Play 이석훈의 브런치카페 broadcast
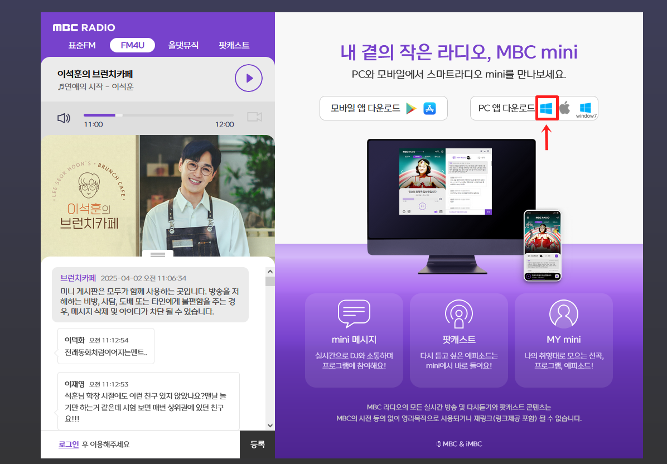 coord(248,78)
